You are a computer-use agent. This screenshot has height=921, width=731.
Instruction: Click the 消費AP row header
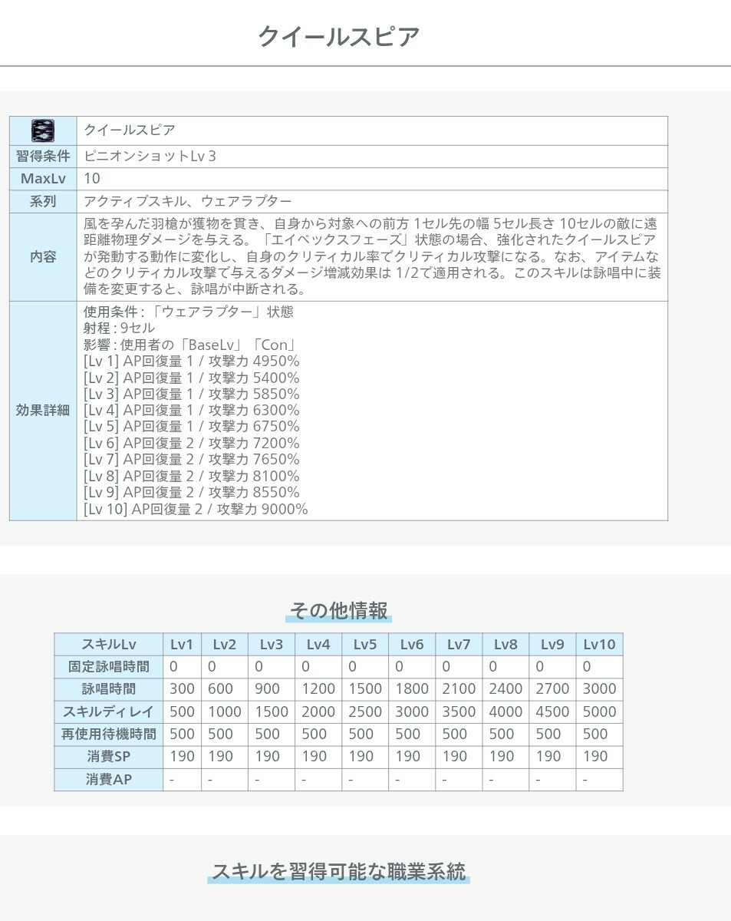click(x=108, y=780)
